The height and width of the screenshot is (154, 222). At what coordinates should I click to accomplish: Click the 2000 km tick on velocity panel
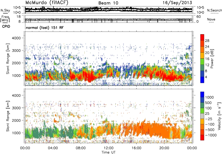click(x=16, y=120)
